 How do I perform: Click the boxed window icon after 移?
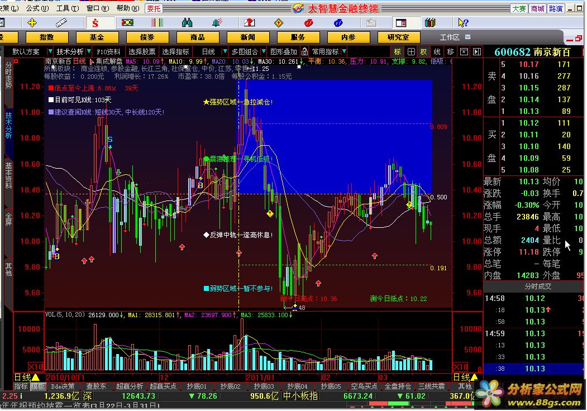(x=464, y=51)
